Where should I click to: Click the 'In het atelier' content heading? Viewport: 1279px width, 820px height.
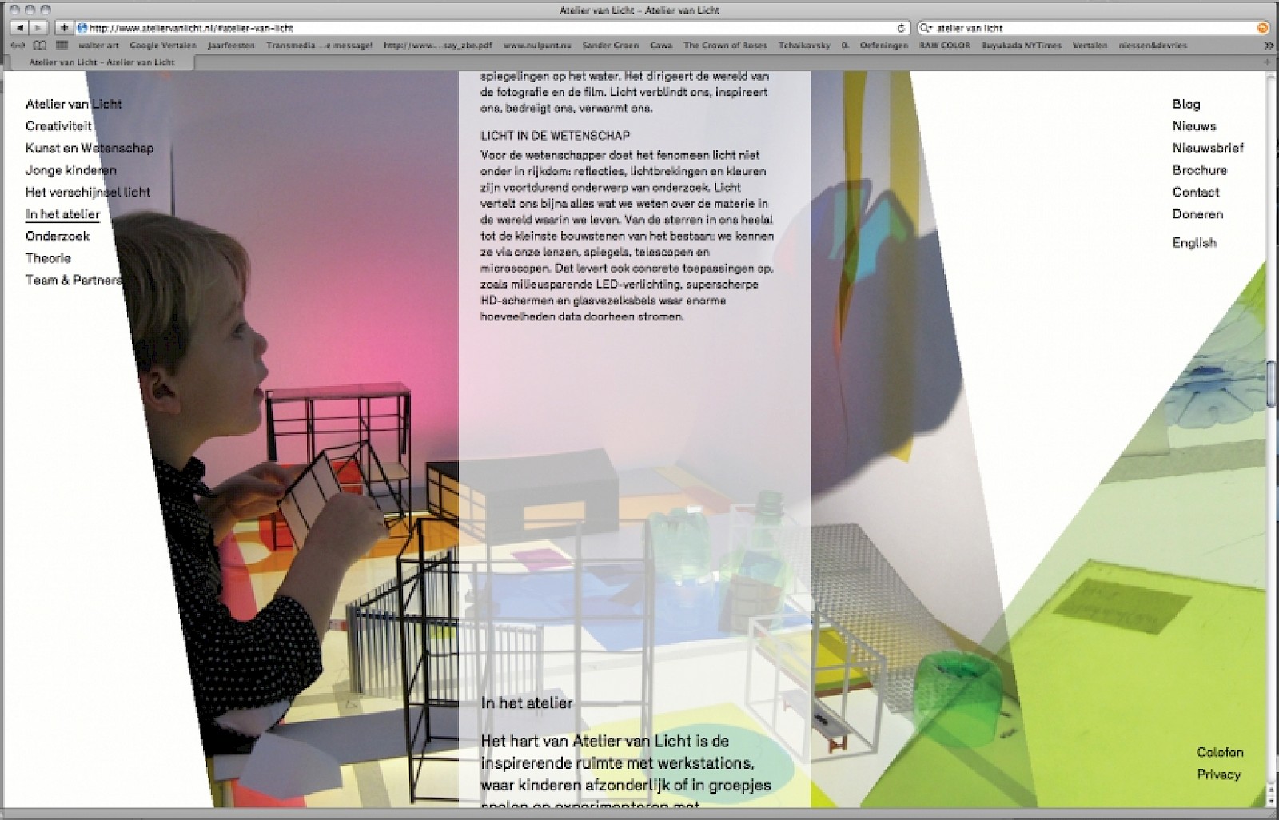click(x=527, y=703)
